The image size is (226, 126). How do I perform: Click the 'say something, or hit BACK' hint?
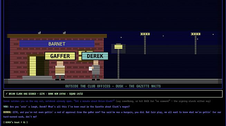163,101
